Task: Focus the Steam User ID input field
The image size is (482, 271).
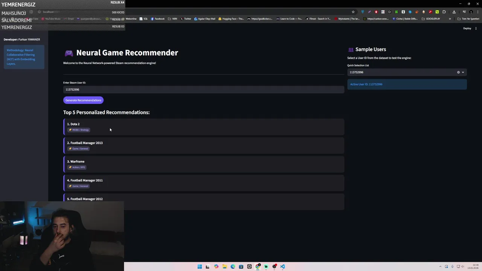Action: tap(203, 90)
